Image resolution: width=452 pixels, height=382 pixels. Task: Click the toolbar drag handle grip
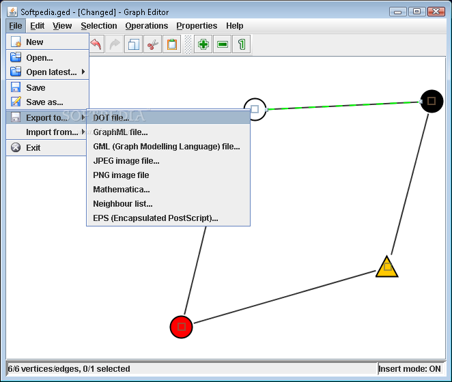pyautogui.click(x=188, y=44)
